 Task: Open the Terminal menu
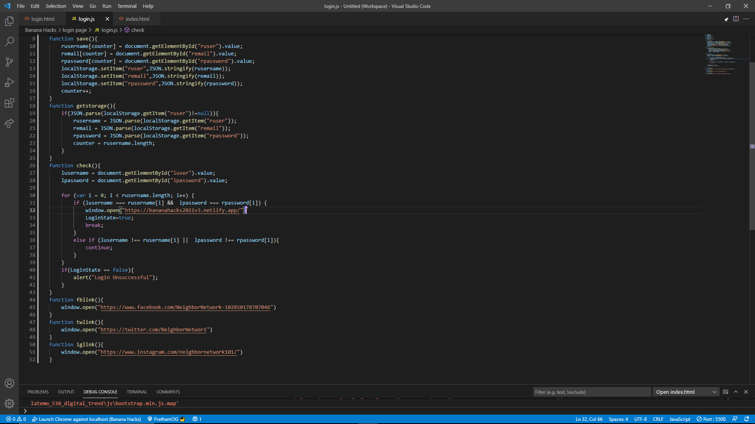click(127, 6)
